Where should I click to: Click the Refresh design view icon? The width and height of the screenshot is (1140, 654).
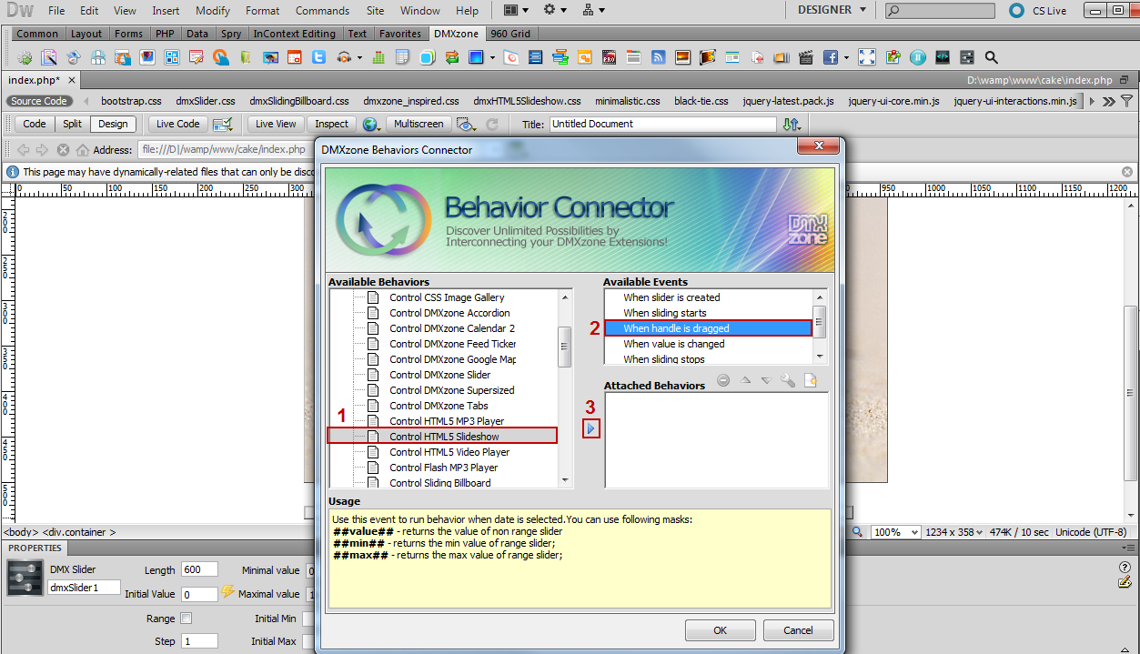tap(492, 125)
